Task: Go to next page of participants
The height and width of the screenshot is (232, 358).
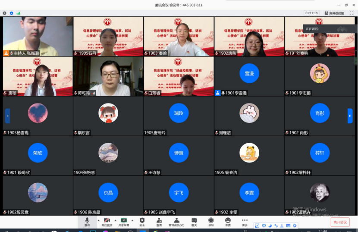Action: point(350,116)
